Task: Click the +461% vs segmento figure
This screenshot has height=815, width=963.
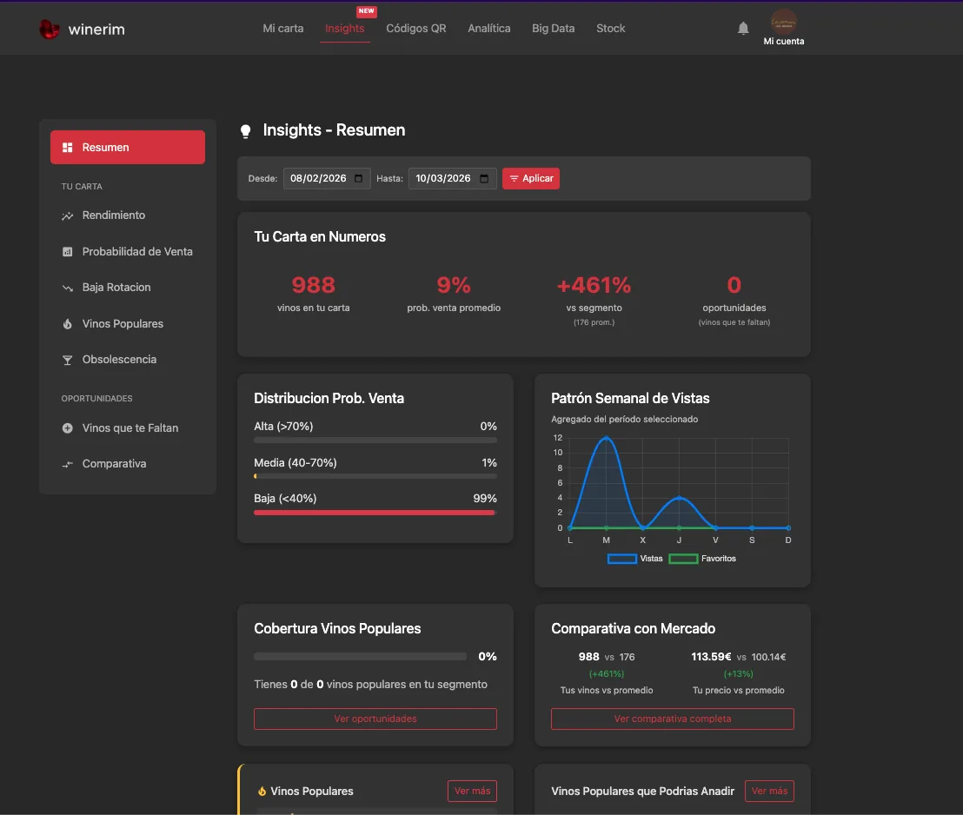Action: pyautogui.click(x=594, y=285)
